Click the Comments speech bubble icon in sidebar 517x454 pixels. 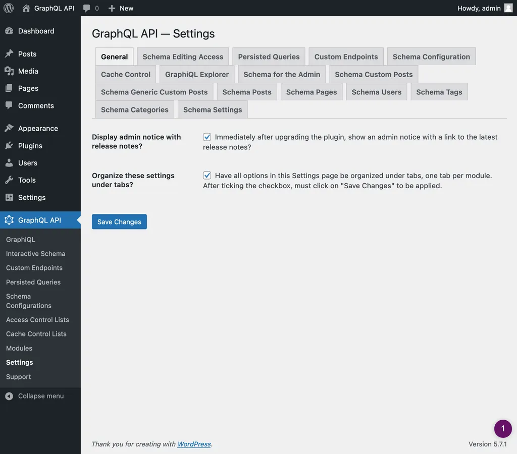9,105
